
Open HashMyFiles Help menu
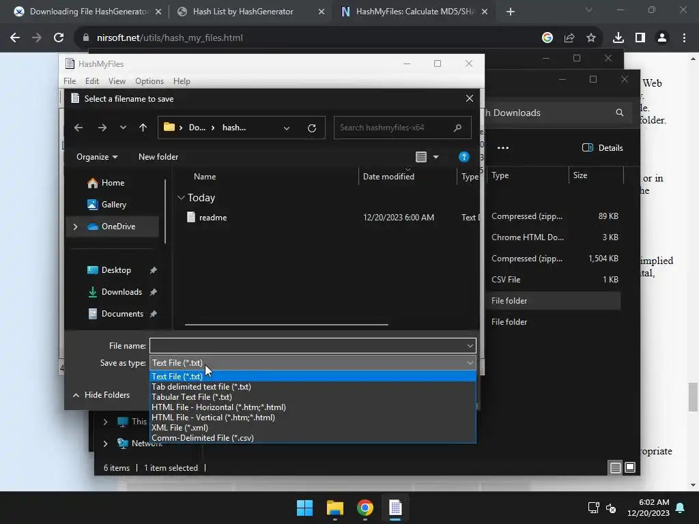[x=182, y=81]
